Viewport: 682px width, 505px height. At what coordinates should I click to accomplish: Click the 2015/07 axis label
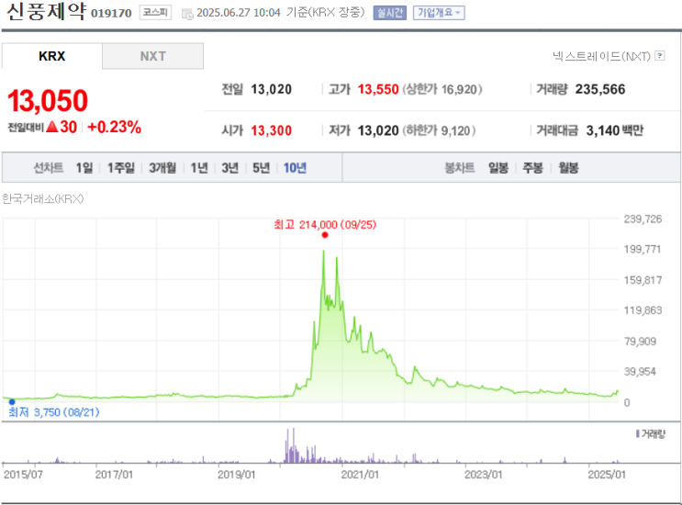click(x=23, y=474)
